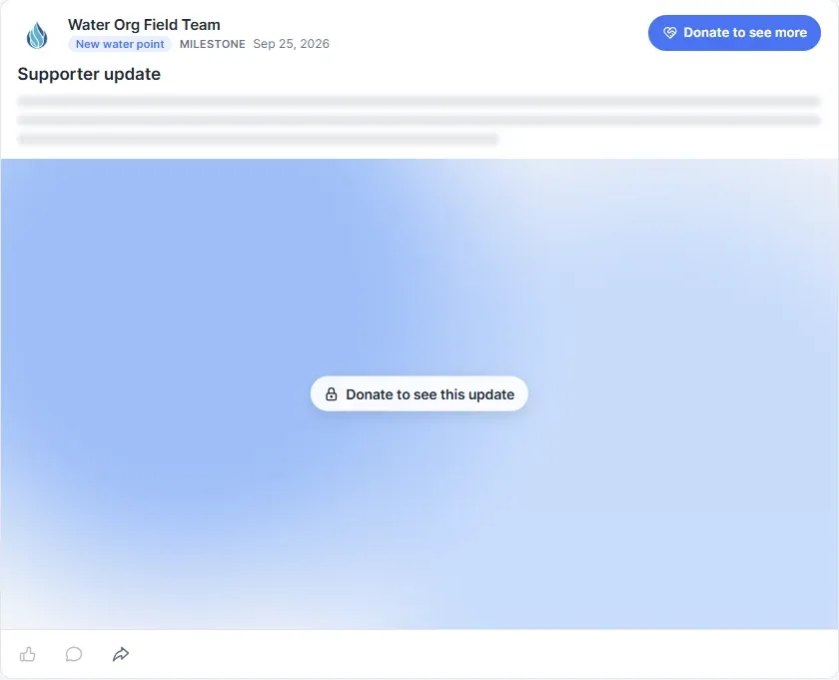The image size is (839, 680).
Task: Click the empty footer area beside share icon
Action: pos(481,654)
